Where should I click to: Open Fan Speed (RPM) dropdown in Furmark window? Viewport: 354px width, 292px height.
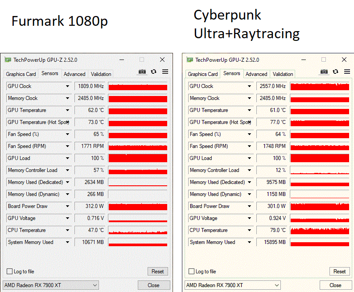coord(67,146)
